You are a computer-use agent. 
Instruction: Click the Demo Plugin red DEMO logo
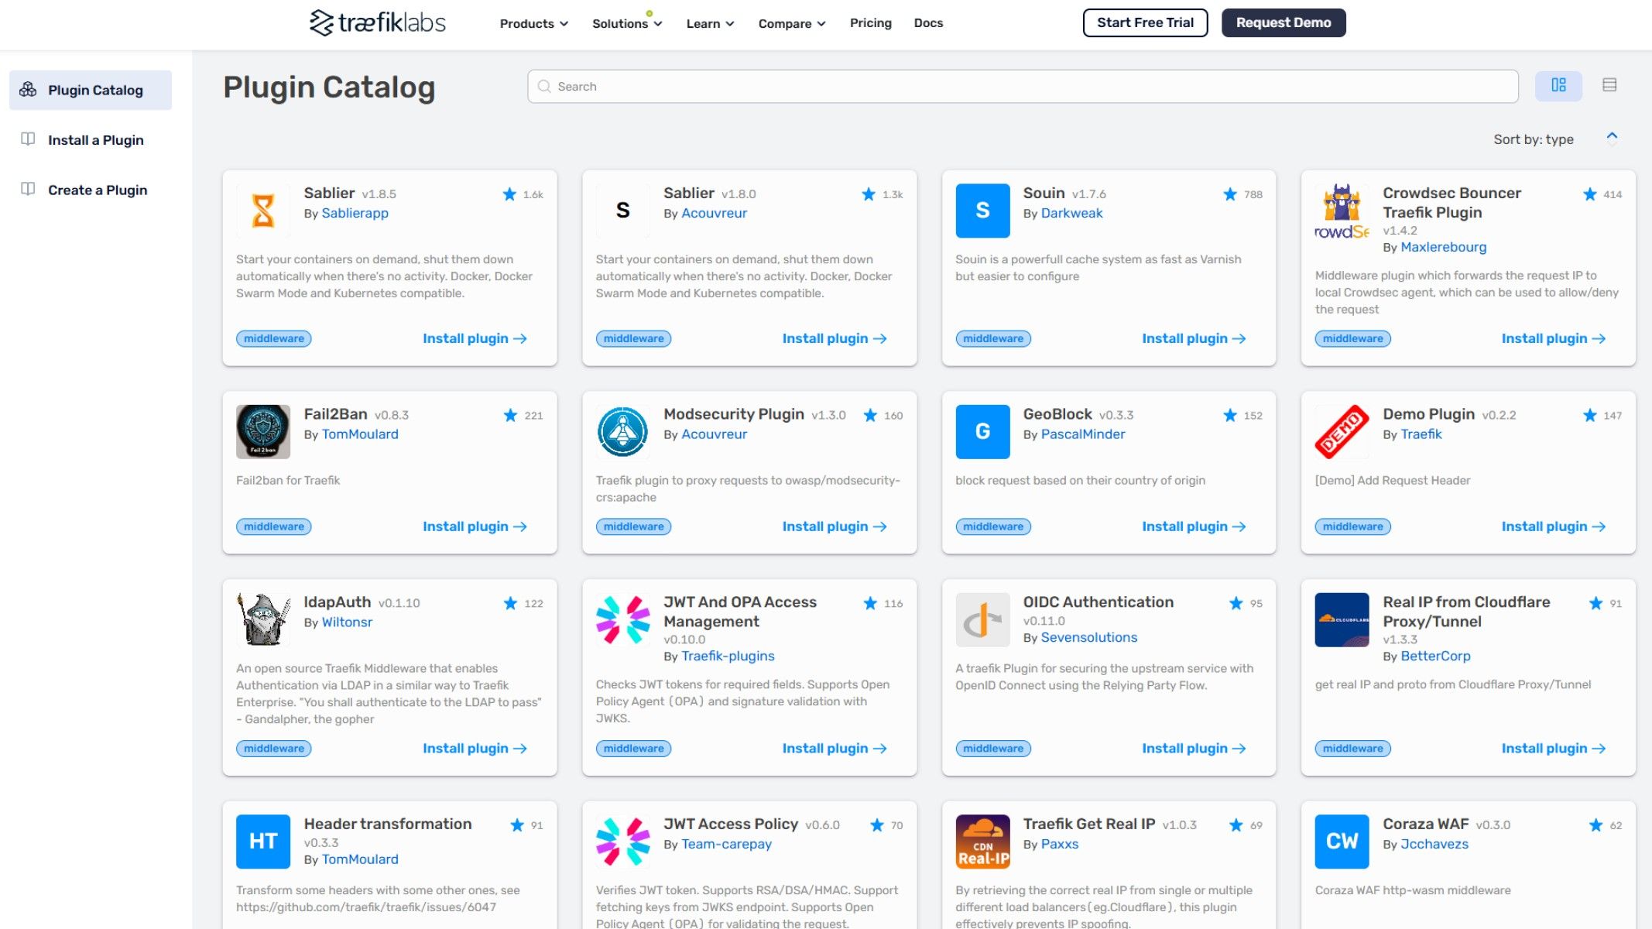[x=1342, y=432]
